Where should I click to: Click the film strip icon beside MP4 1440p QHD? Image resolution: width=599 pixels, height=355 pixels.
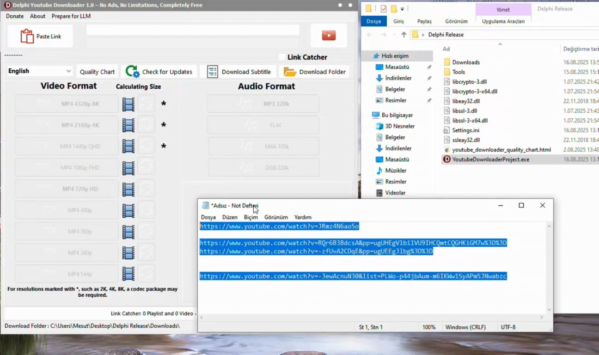pyautogui.click(x=128, y=147)
